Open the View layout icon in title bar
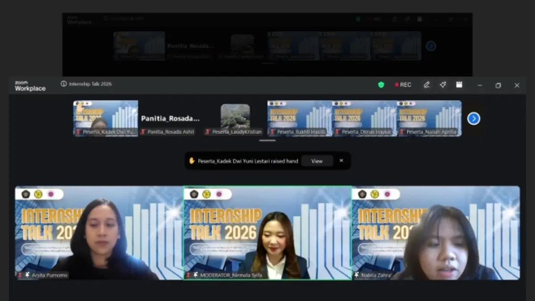535x301 pixels. (459, 85)
